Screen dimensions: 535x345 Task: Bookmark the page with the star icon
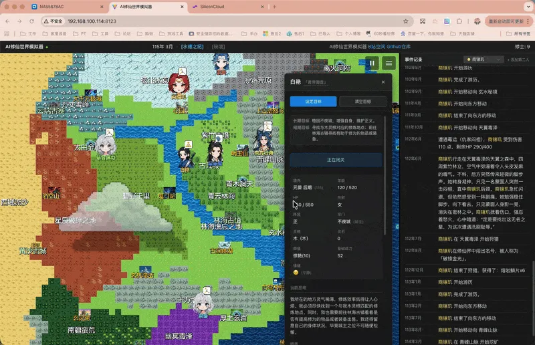406,21
